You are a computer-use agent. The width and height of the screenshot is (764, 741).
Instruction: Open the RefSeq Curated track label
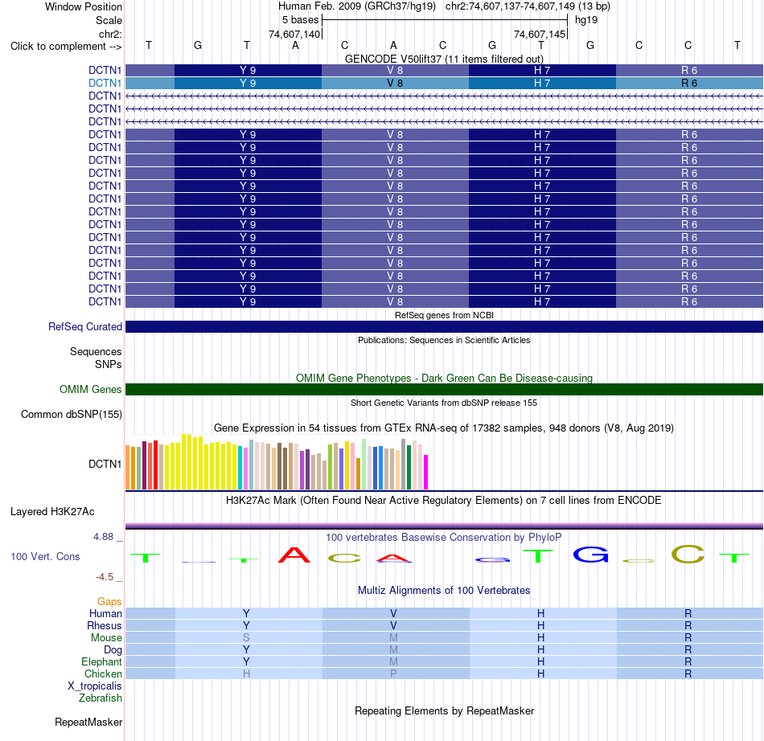coord(84,326)
